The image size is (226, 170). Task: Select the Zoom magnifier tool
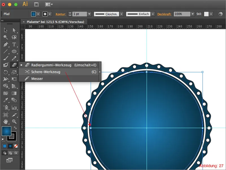(x=14, y=122)
